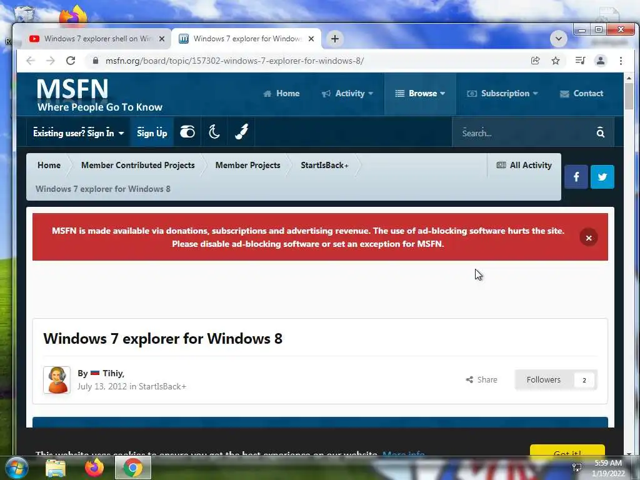
Task: View All Activity
Action: (x=524, y=165)
